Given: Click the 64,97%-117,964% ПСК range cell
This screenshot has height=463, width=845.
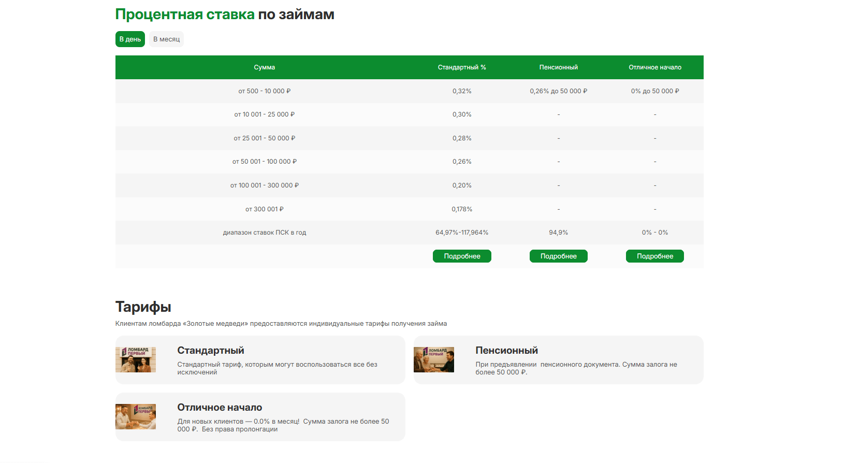Looking at the screenshot, I should pyautogui.click(x=462, y=233).
